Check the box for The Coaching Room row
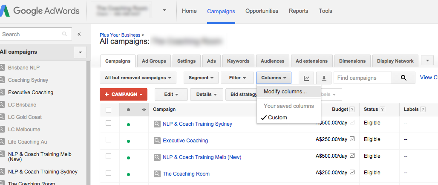Image resolution: width=438 pixels, height=185 pixels. coord(108,173)
